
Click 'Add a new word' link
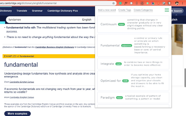click(107, 10)
